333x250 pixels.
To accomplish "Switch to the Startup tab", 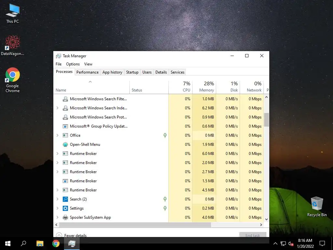I will click(x=132, y=72).
